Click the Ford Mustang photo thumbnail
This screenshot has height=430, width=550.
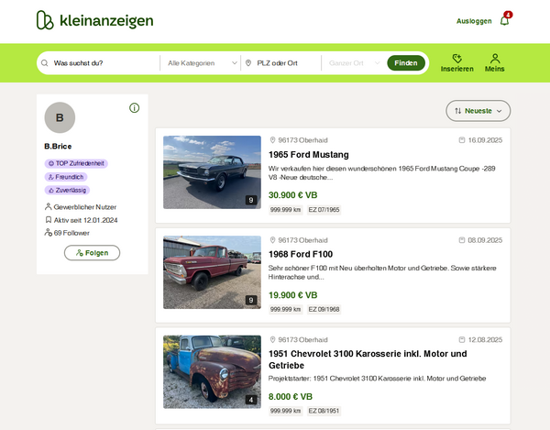pyautogui.click(x=212, y=172)
